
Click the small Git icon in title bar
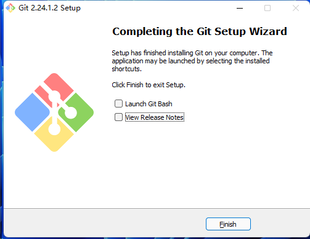pyautogui.click(x=10, y=8)
